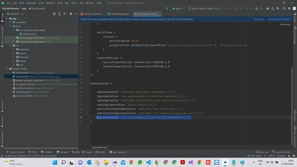297x167 pixels.
Task: Switch to the MainActivity.java tab
Action: (x=118, y=14)
